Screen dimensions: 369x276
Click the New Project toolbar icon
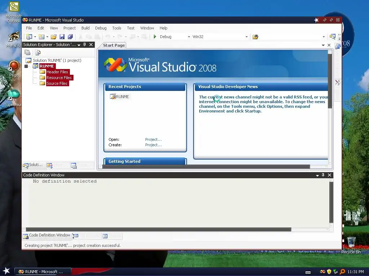point(29,37)
